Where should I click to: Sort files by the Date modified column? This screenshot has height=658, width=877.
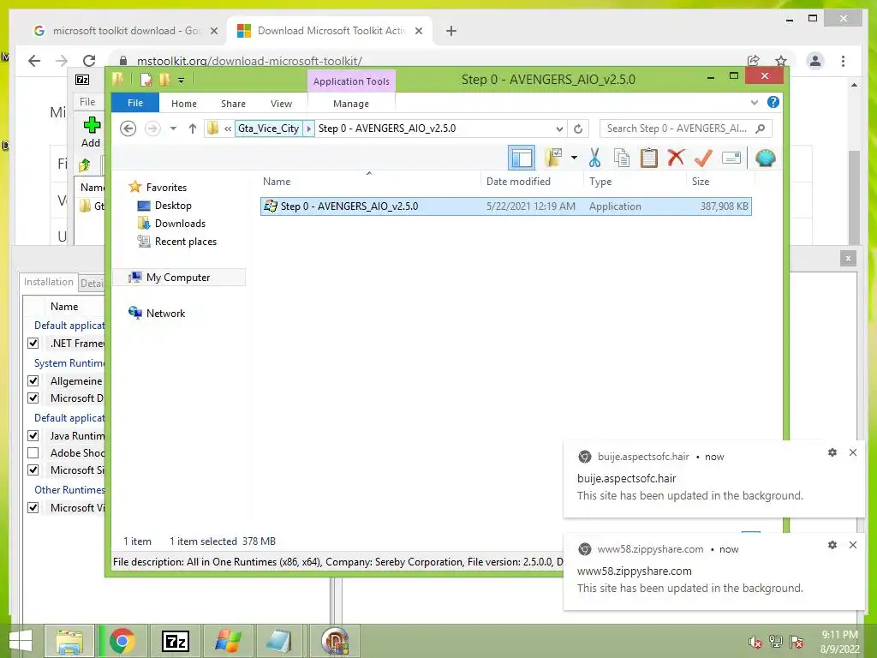(x=518, y=182)
